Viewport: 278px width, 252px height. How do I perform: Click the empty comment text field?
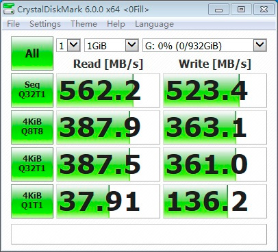pyautogui.click(x=139, y=234)
